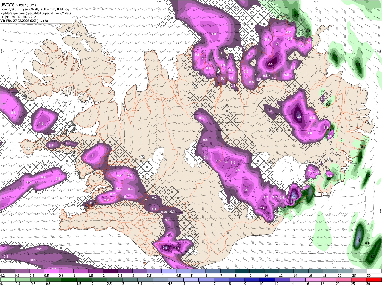Click the (+53 h) forecast offset
The image size is (382, 286).
tap(42, 21)
